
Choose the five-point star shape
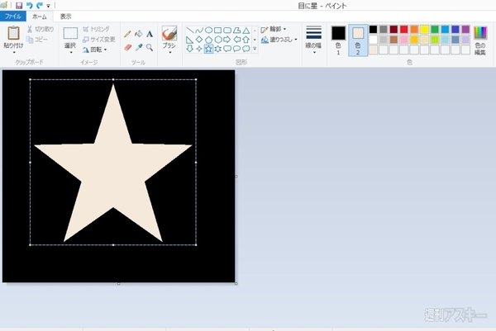click(x=207, y=49)
